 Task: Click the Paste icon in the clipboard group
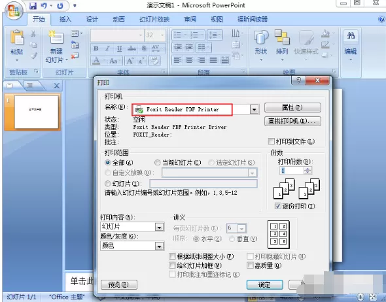coord(17,37)
